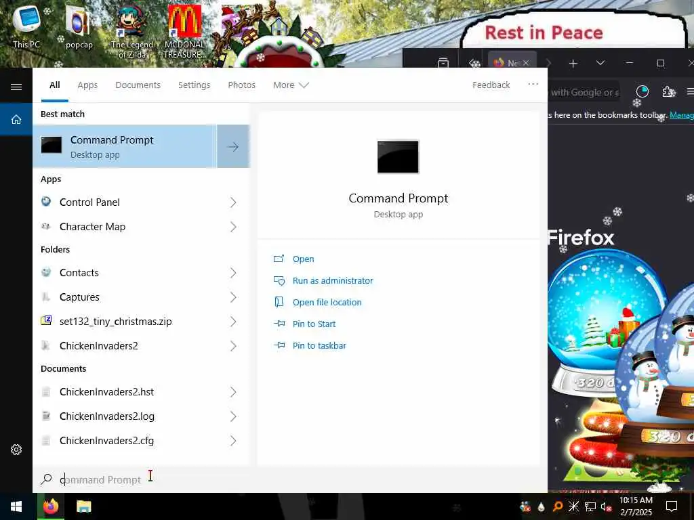Click the muted volume tray icon
This screenshot has height=520, width=694.
pos(607,506)
